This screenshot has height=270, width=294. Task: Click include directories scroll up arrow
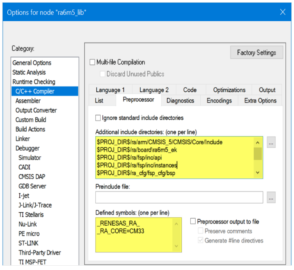[x=258, y=143]
